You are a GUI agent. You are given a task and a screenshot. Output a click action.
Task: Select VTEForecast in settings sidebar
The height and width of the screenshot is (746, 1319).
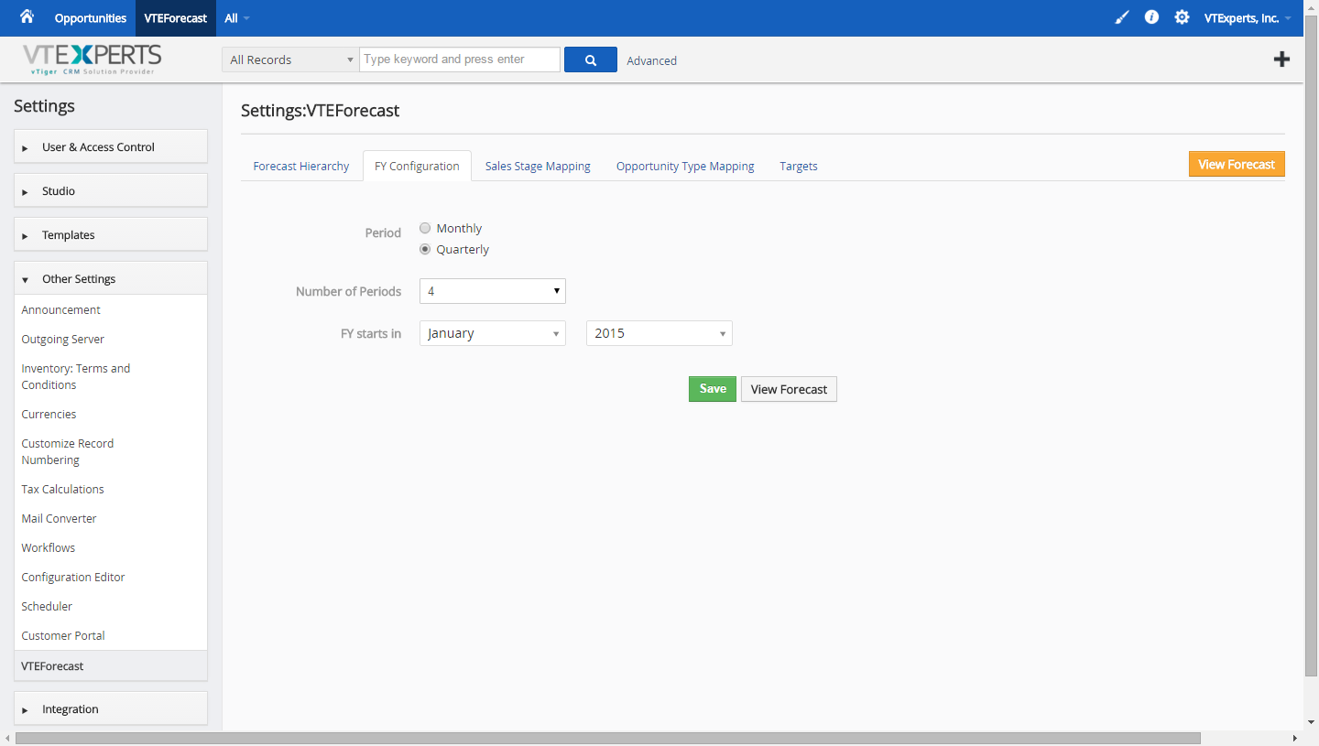(111, 665)
